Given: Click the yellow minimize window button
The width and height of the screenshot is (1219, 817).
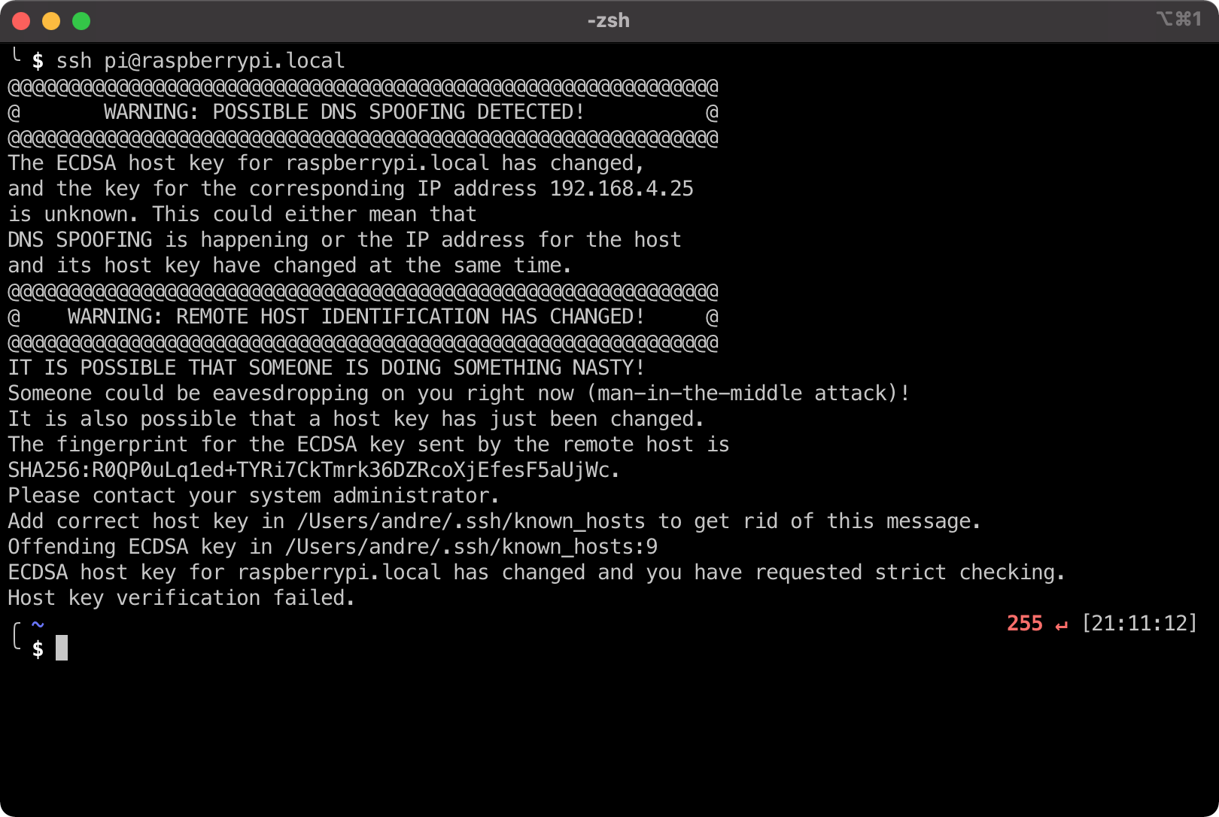Looking at the screenshot, I should click(51, 21).
